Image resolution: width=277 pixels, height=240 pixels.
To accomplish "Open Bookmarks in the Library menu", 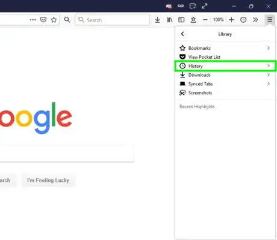I will point(225,48).
